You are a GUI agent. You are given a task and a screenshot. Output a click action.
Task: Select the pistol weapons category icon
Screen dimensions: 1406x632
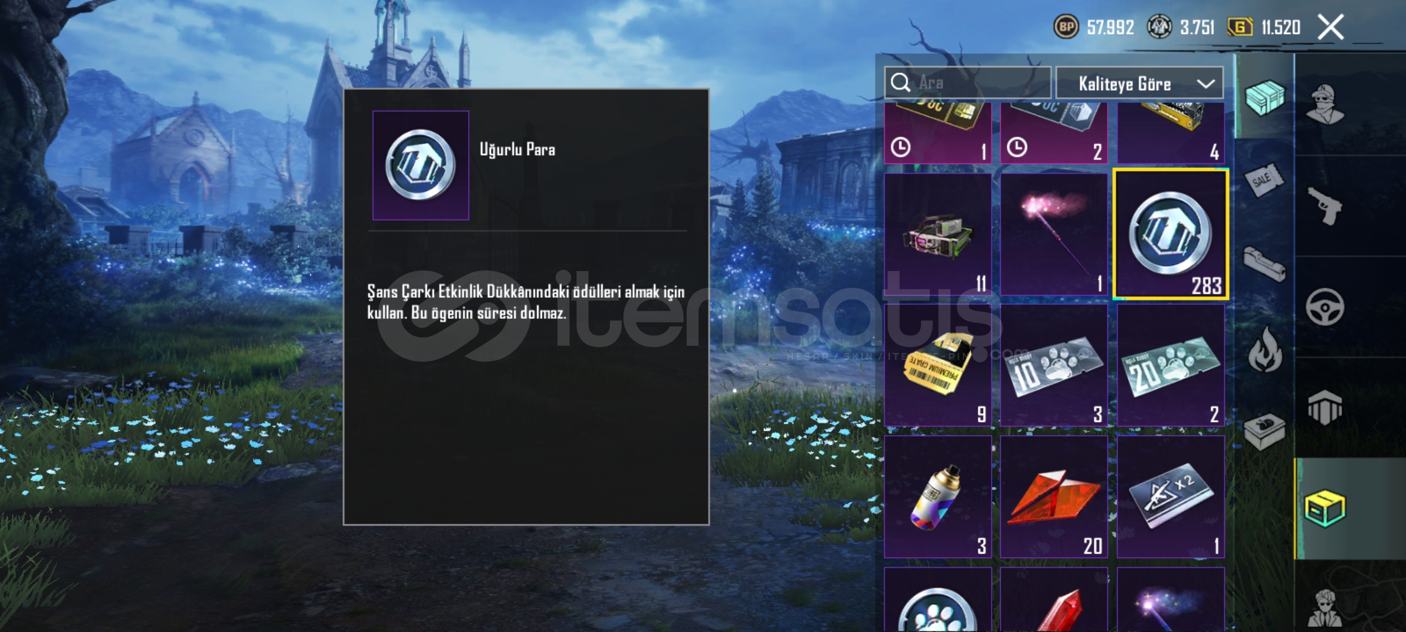tap(1325, 205)
